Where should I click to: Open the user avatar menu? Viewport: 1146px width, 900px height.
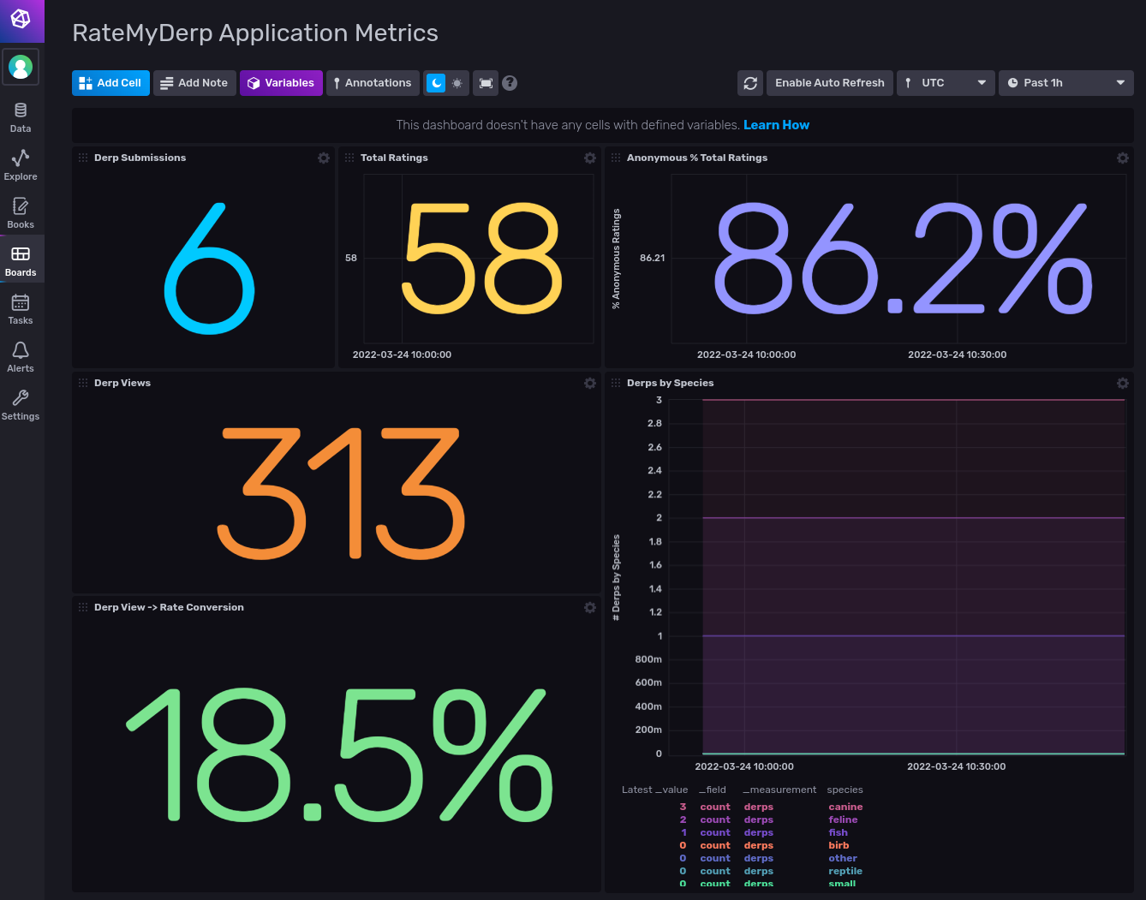pos(21,67)
